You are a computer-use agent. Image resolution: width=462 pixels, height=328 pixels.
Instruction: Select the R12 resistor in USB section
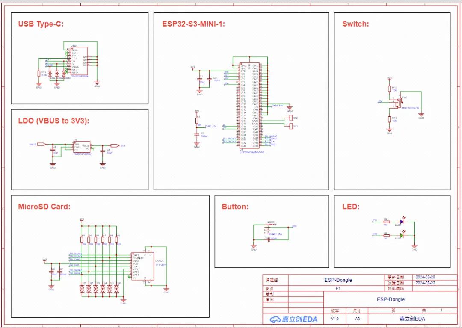[39, 74]
